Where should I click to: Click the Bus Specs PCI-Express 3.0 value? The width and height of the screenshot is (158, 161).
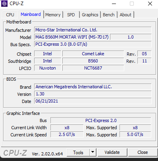(x=93, y=44)
